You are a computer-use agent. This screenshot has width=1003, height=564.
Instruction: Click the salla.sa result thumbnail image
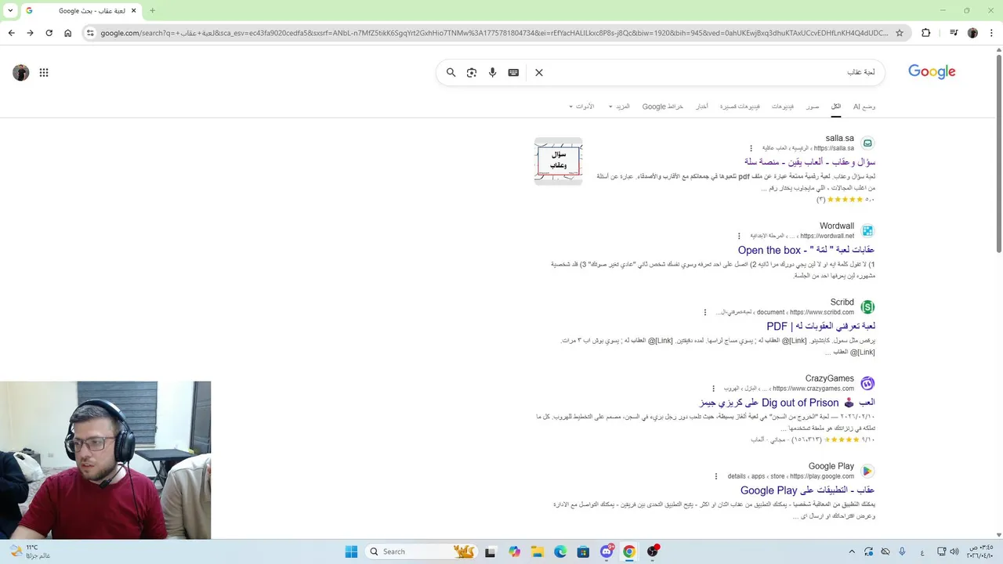[x=559, y=161]
